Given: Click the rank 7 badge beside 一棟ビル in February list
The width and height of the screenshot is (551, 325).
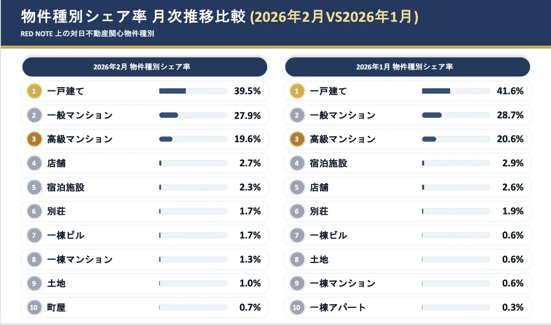Looking at the screenshot, I should coord(34,235).
